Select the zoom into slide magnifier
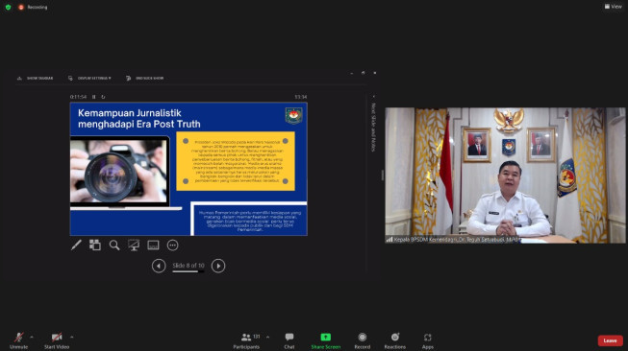628x351 pixels. click(114, 246)
